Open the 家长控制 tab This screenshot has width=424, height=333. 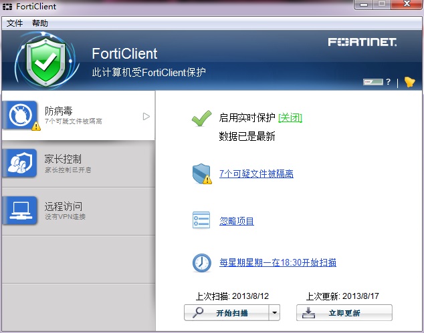point(78,163)
